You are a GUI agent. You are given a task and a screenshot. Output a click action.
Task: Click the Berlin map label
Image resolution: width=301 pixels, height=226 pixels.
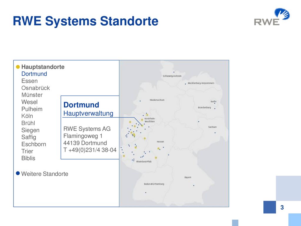coord(213,102)
